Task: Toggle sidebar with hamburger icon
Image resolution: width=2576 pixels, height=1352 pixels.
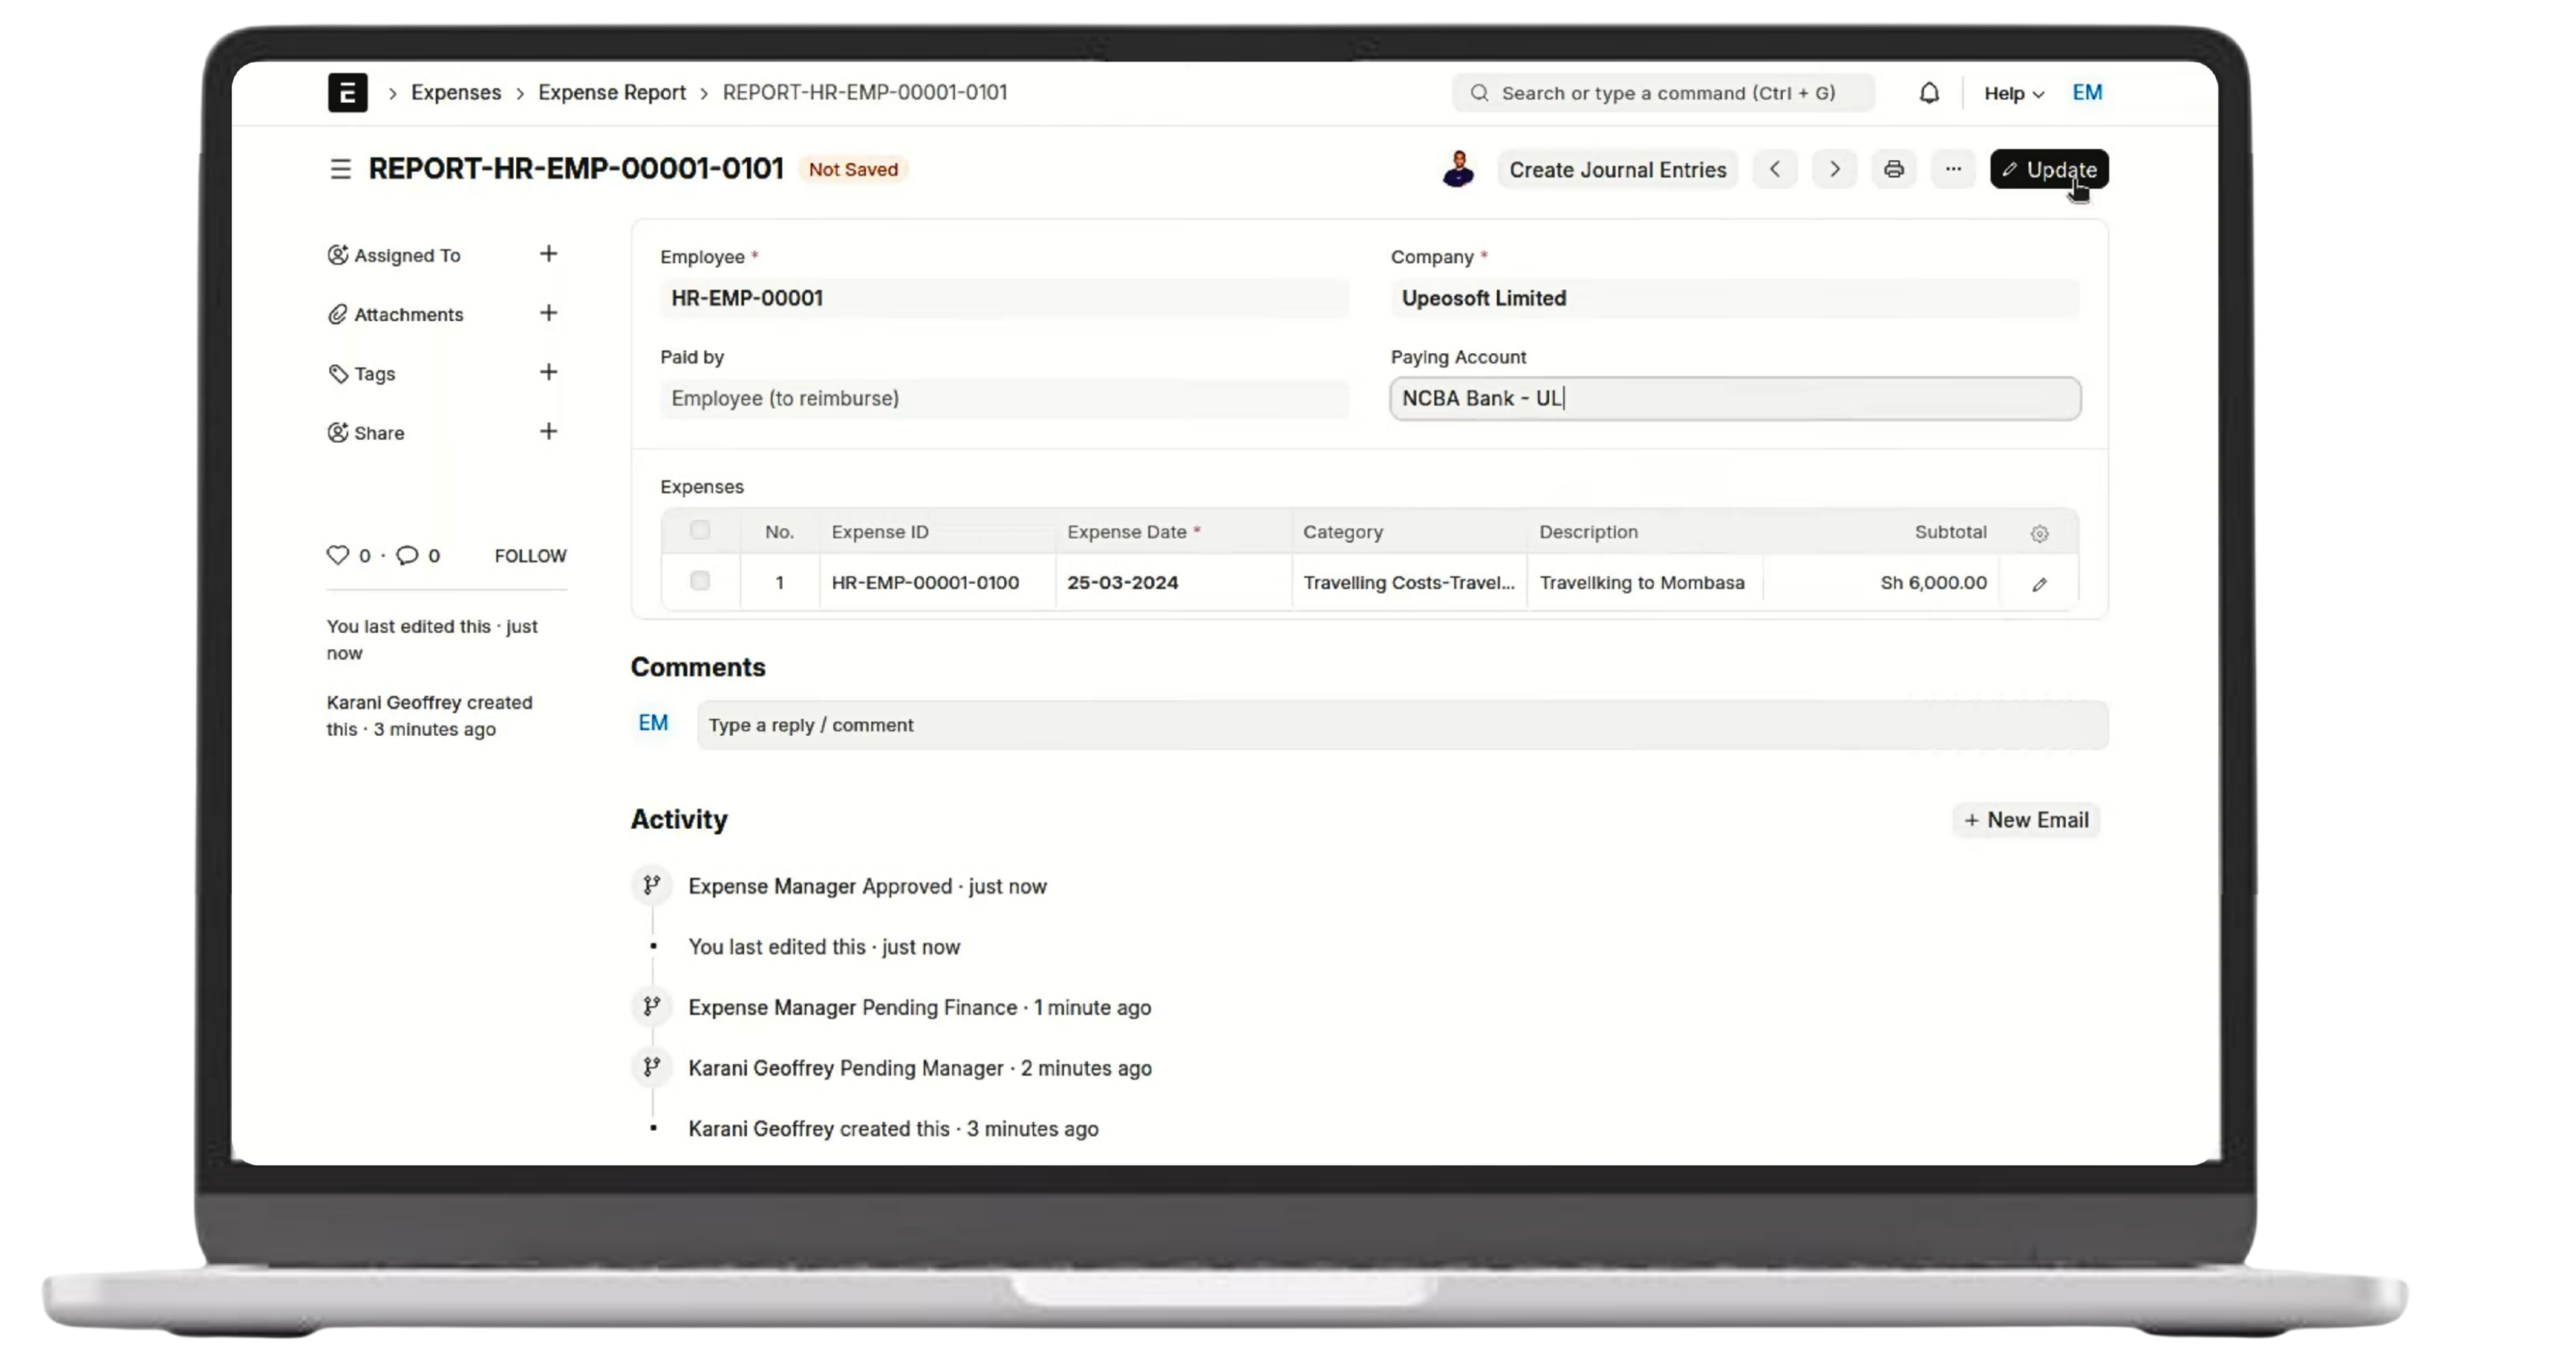Action: point(340,169)
